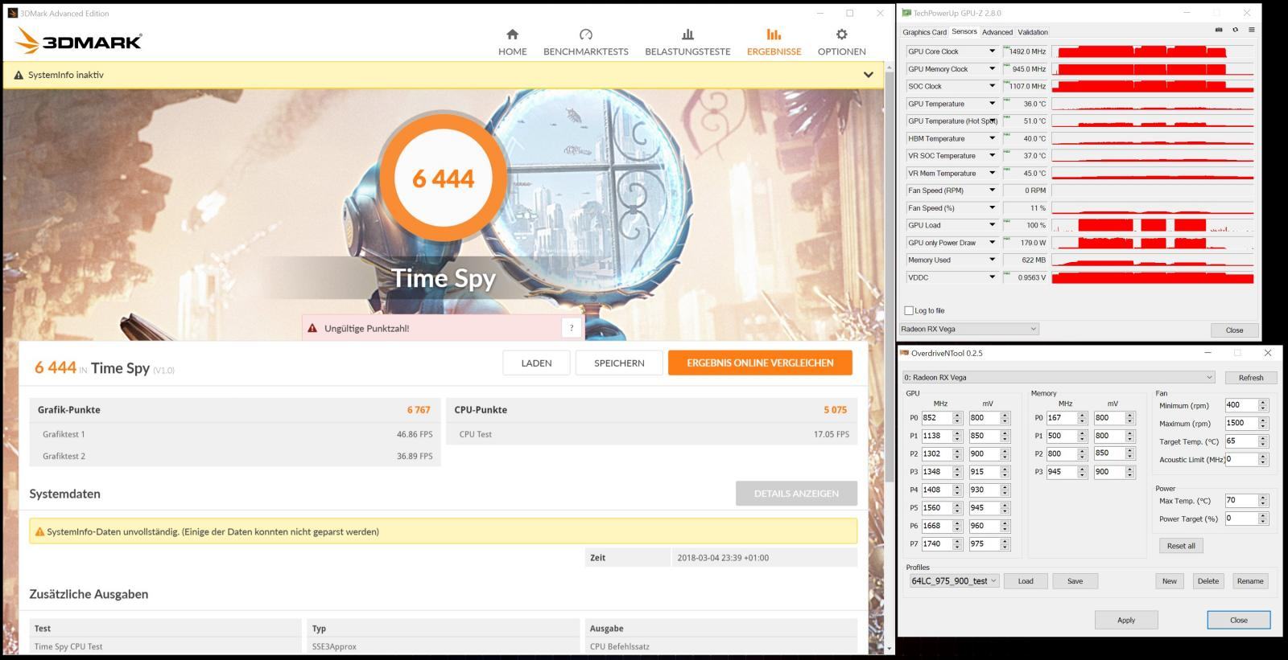Click the fan Target Temp field showing 65
This screenshot has width=1288, height=660.
[x=1241, y=441]
